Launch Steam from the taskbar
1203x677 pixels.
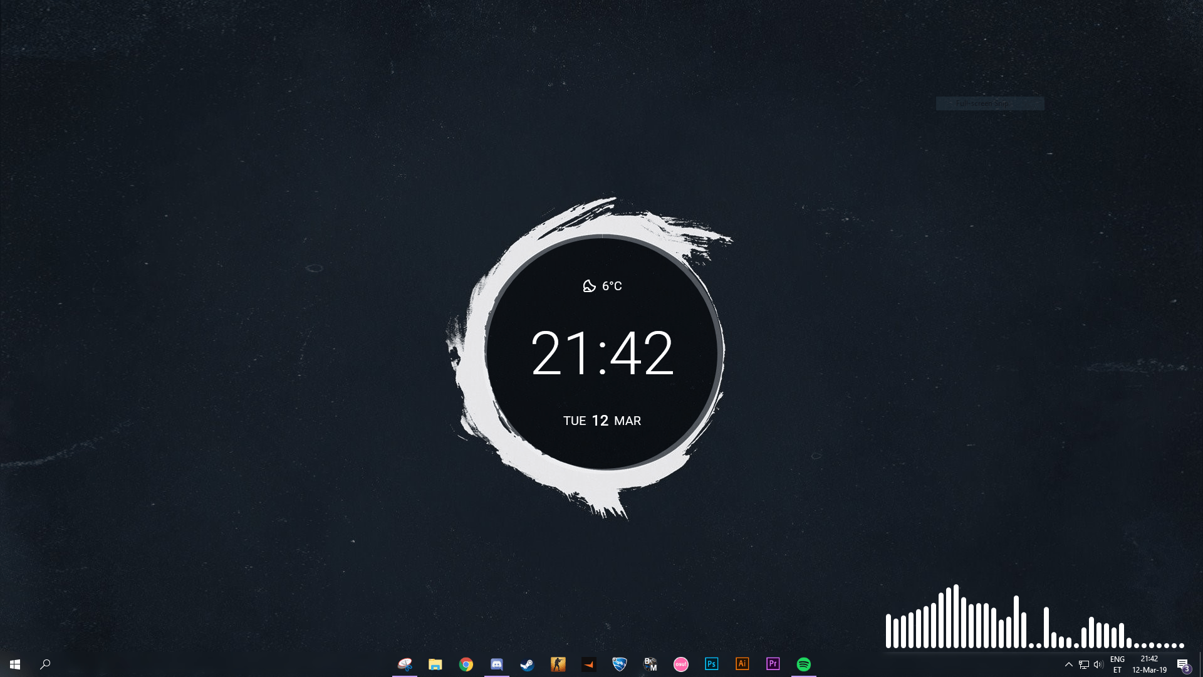[528, 664]
